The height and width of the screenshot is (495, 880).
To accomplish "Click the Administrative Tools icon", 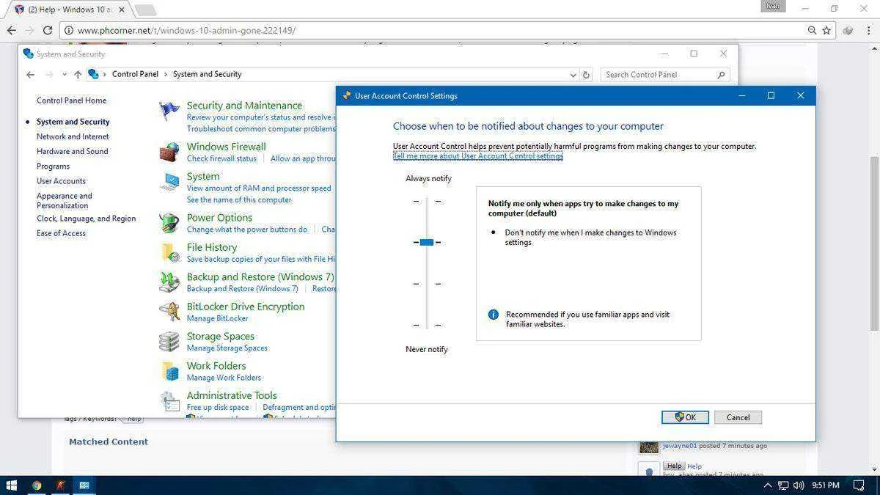I will [169, 400].
